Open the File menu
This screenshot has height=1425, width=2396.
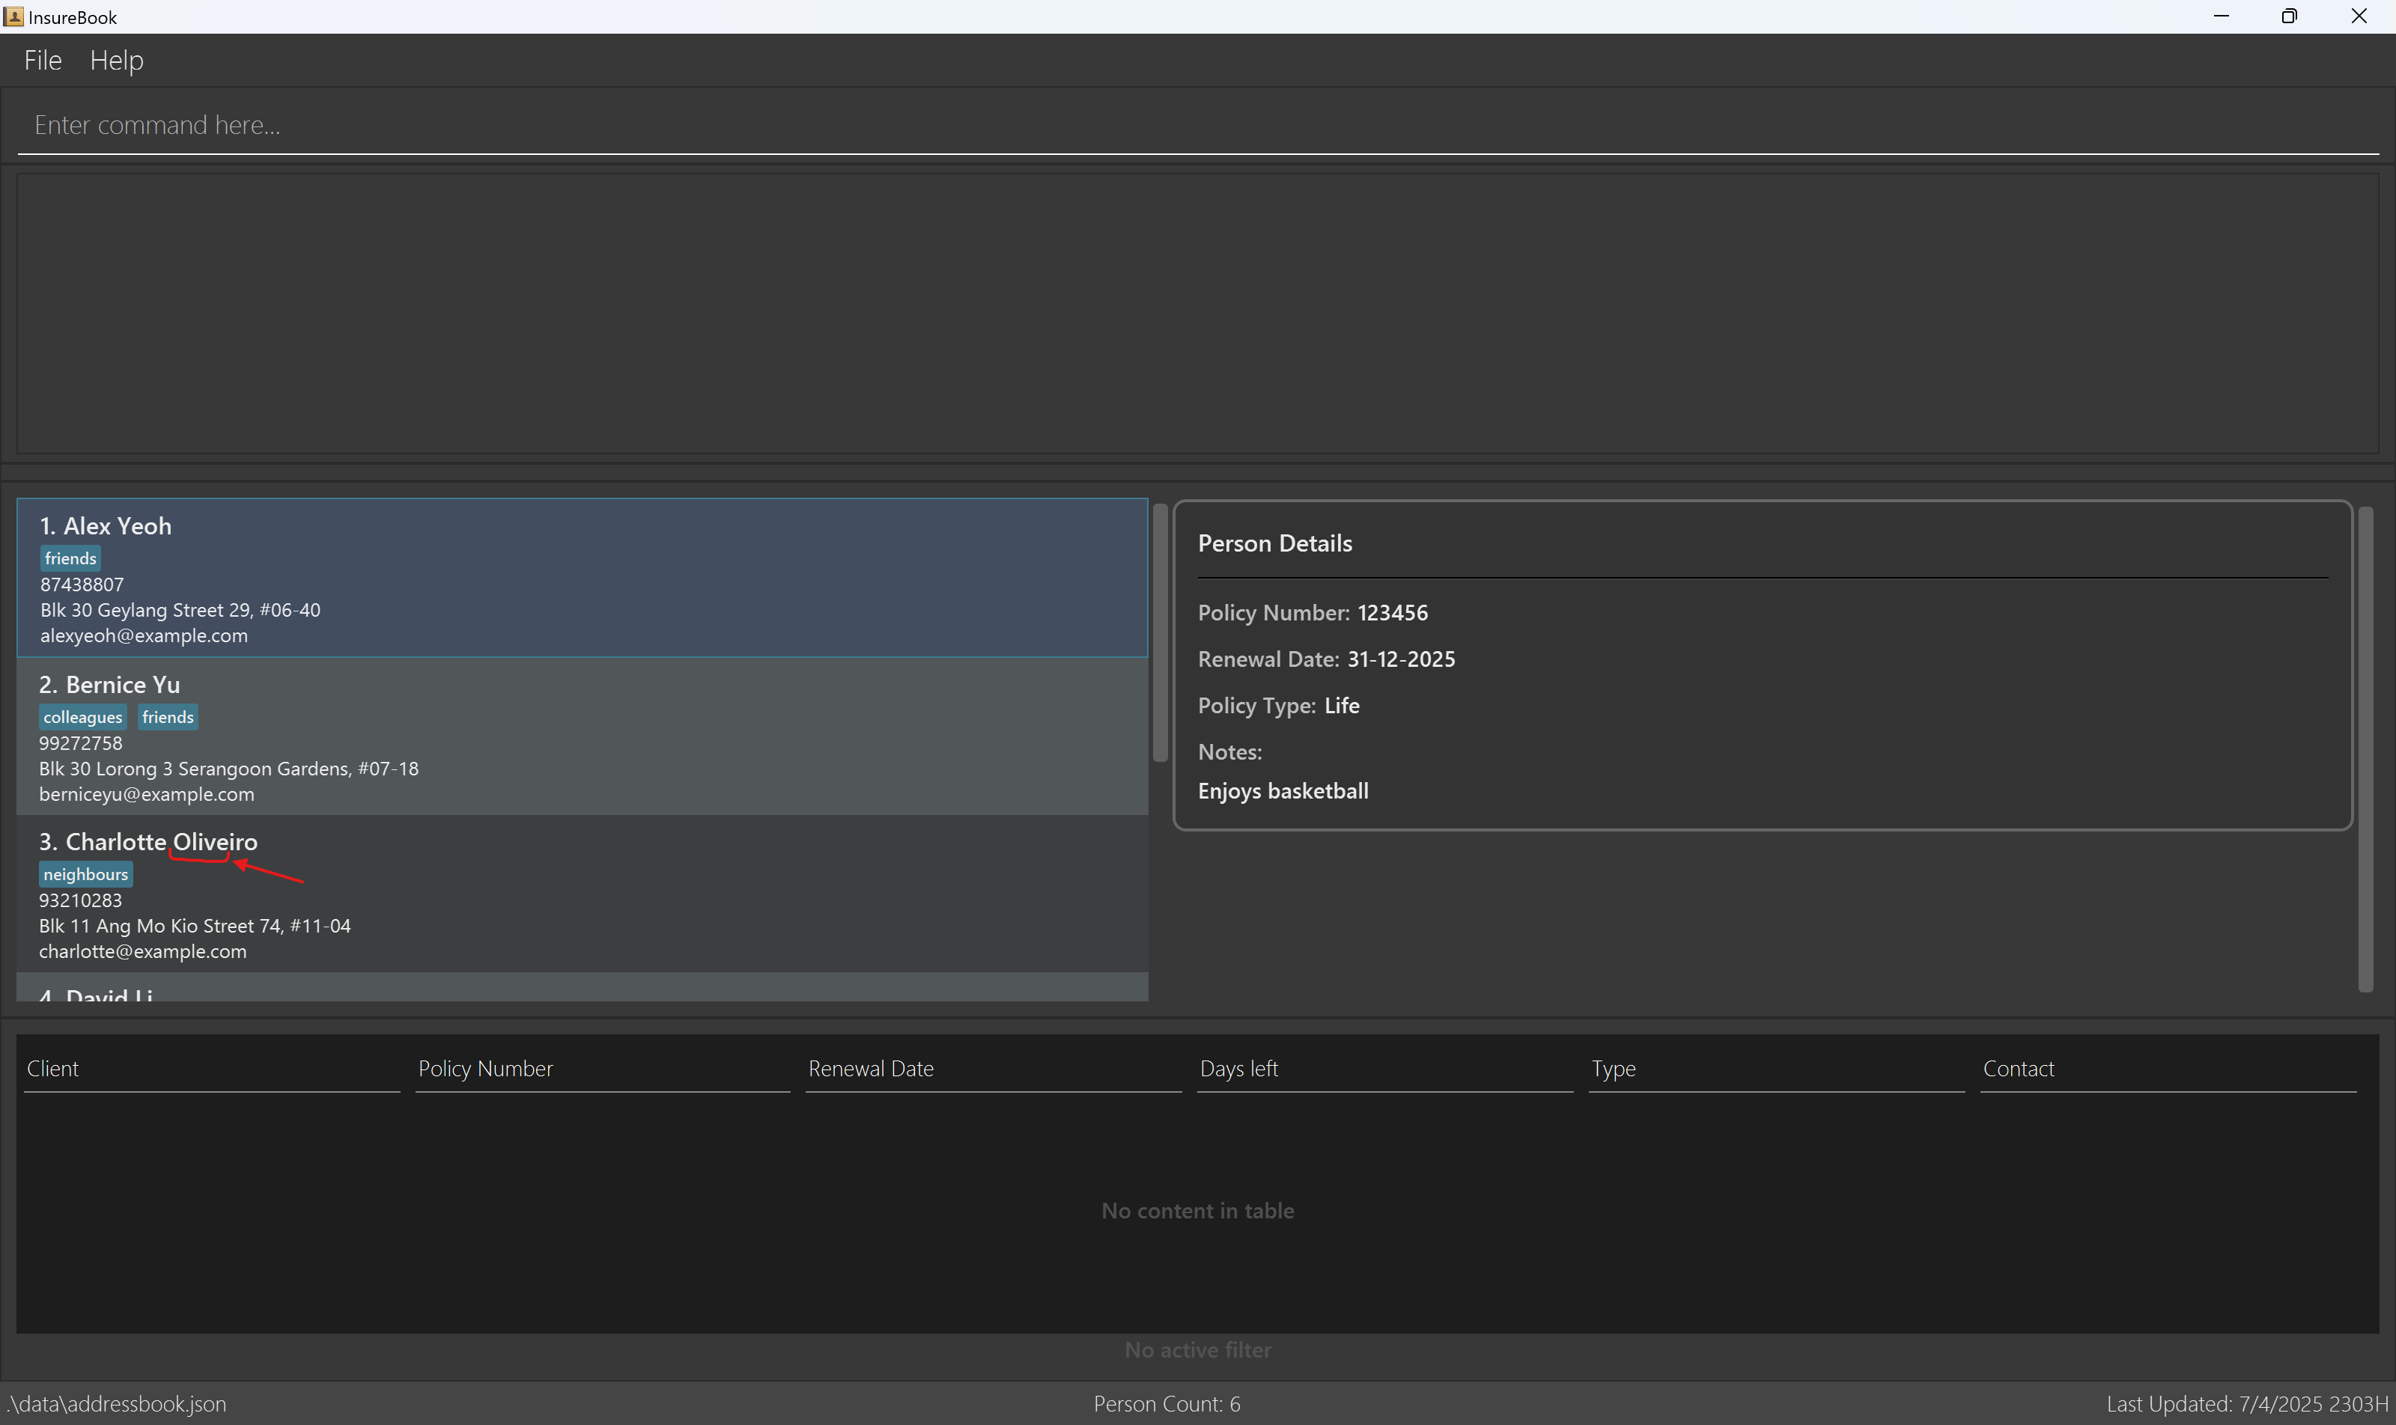(x=42, y=61)
